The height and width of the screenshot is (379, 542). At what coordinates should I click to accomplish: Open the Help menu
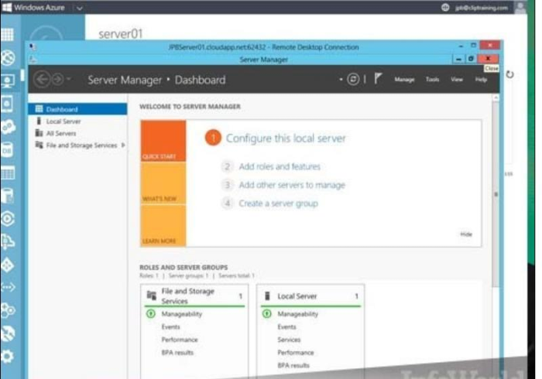pyautogui.click(x=481, y=79)
